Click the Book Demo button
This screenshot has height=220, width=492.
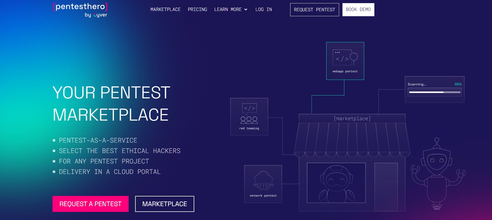[358, 10]
